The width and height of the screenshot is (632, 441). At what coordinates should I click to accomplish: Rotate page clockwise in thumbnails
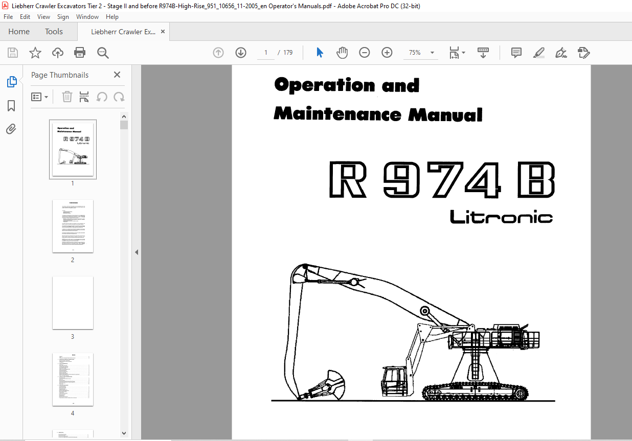click(119, 97)
